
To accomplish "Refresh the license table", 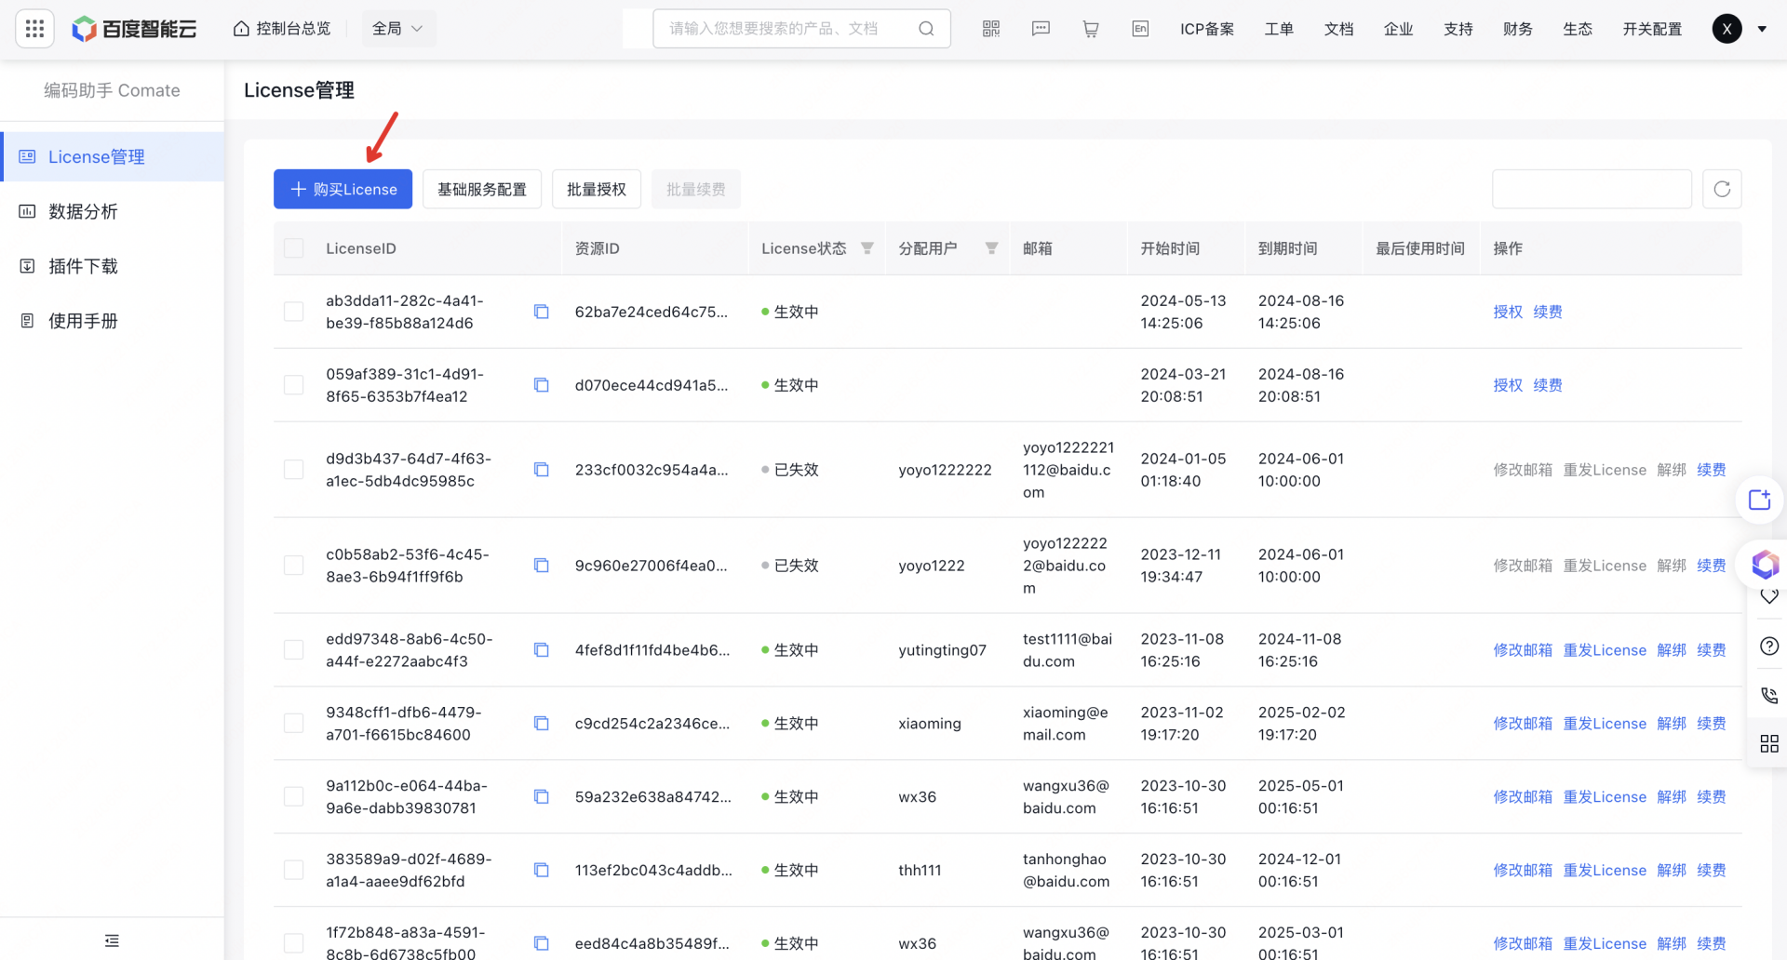I will point(1722,189).
